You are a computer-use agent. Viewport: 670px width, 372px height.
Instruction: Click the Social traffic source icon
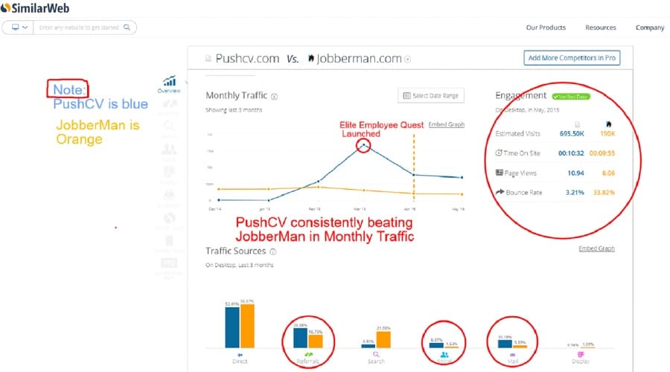pyautogui.click(x=444, y=354)
